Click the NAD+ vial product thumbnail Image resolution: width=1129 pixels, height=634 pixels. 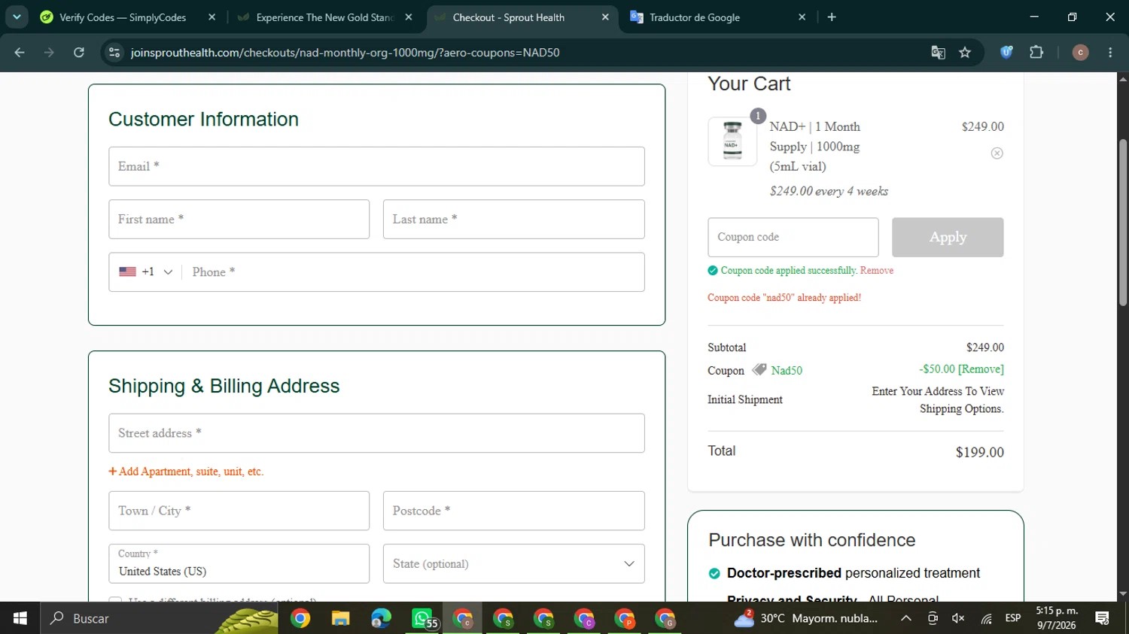(732, 141)
